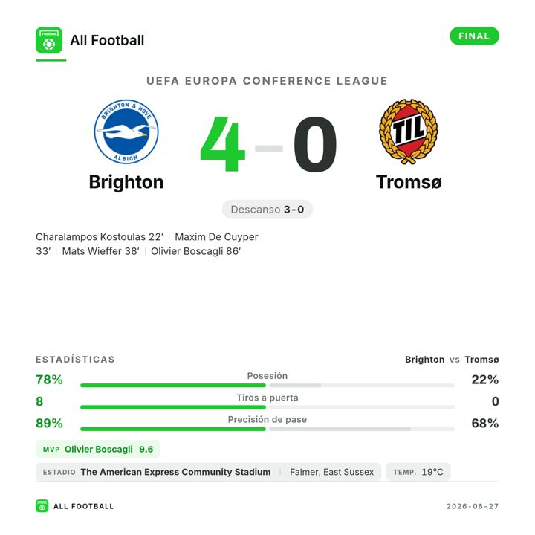Select the Descanso 3-0 halftime pill
This screenshot has width=535, height=535.
click(x=267, y=209)
